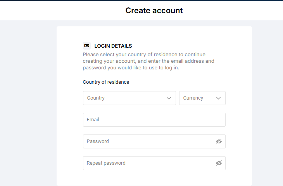Image resolution: width=283 pixels, height=186 pixels.
Task: Click the "Country of residence" label
Action: coord(106,82)
